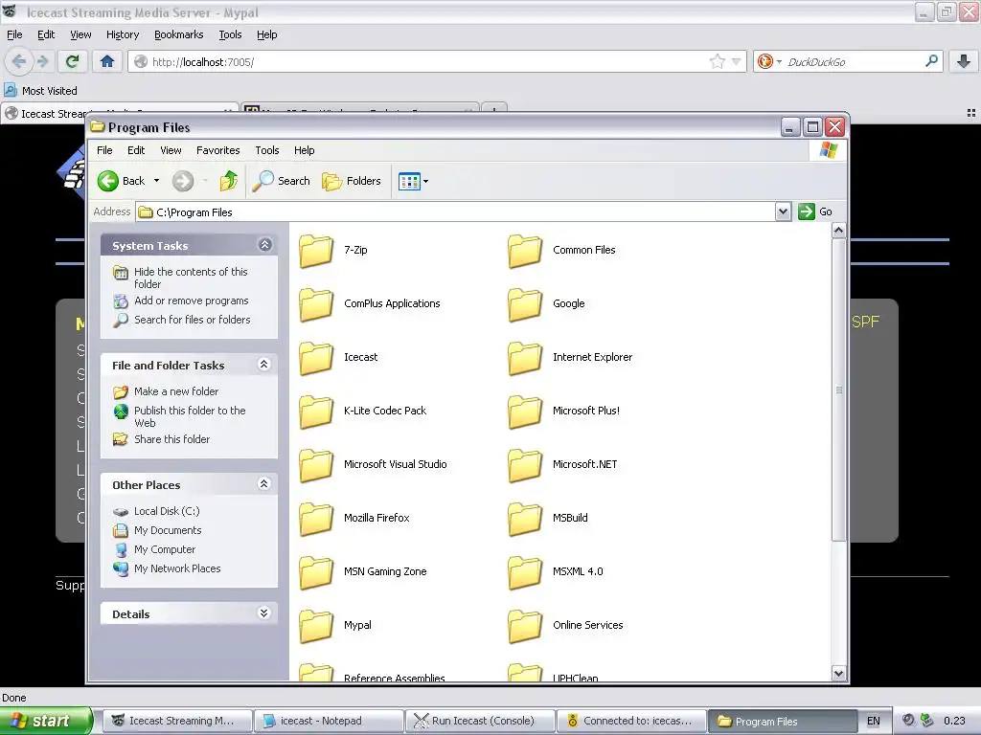Click the Back button in Explorer toolbar
Image resolution: width=981 pixels, height=735 pixels.
(x=122, y=181)
